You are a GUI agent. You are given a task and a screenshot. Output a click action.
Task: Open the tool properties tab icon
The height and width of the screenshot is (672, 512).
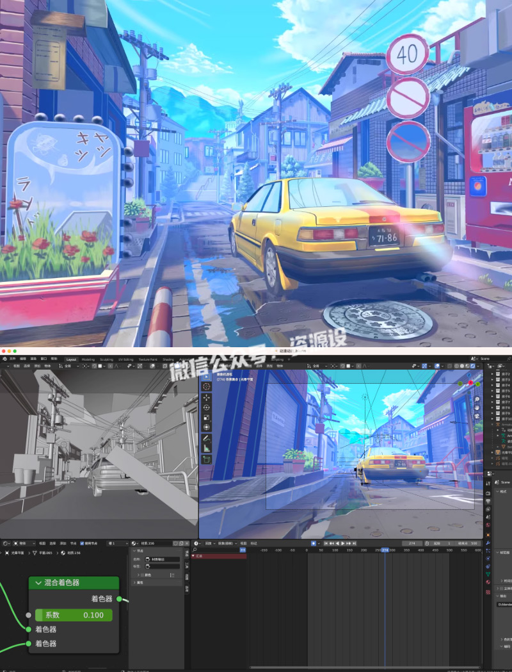pyautogui.click(x=488, y=483)
